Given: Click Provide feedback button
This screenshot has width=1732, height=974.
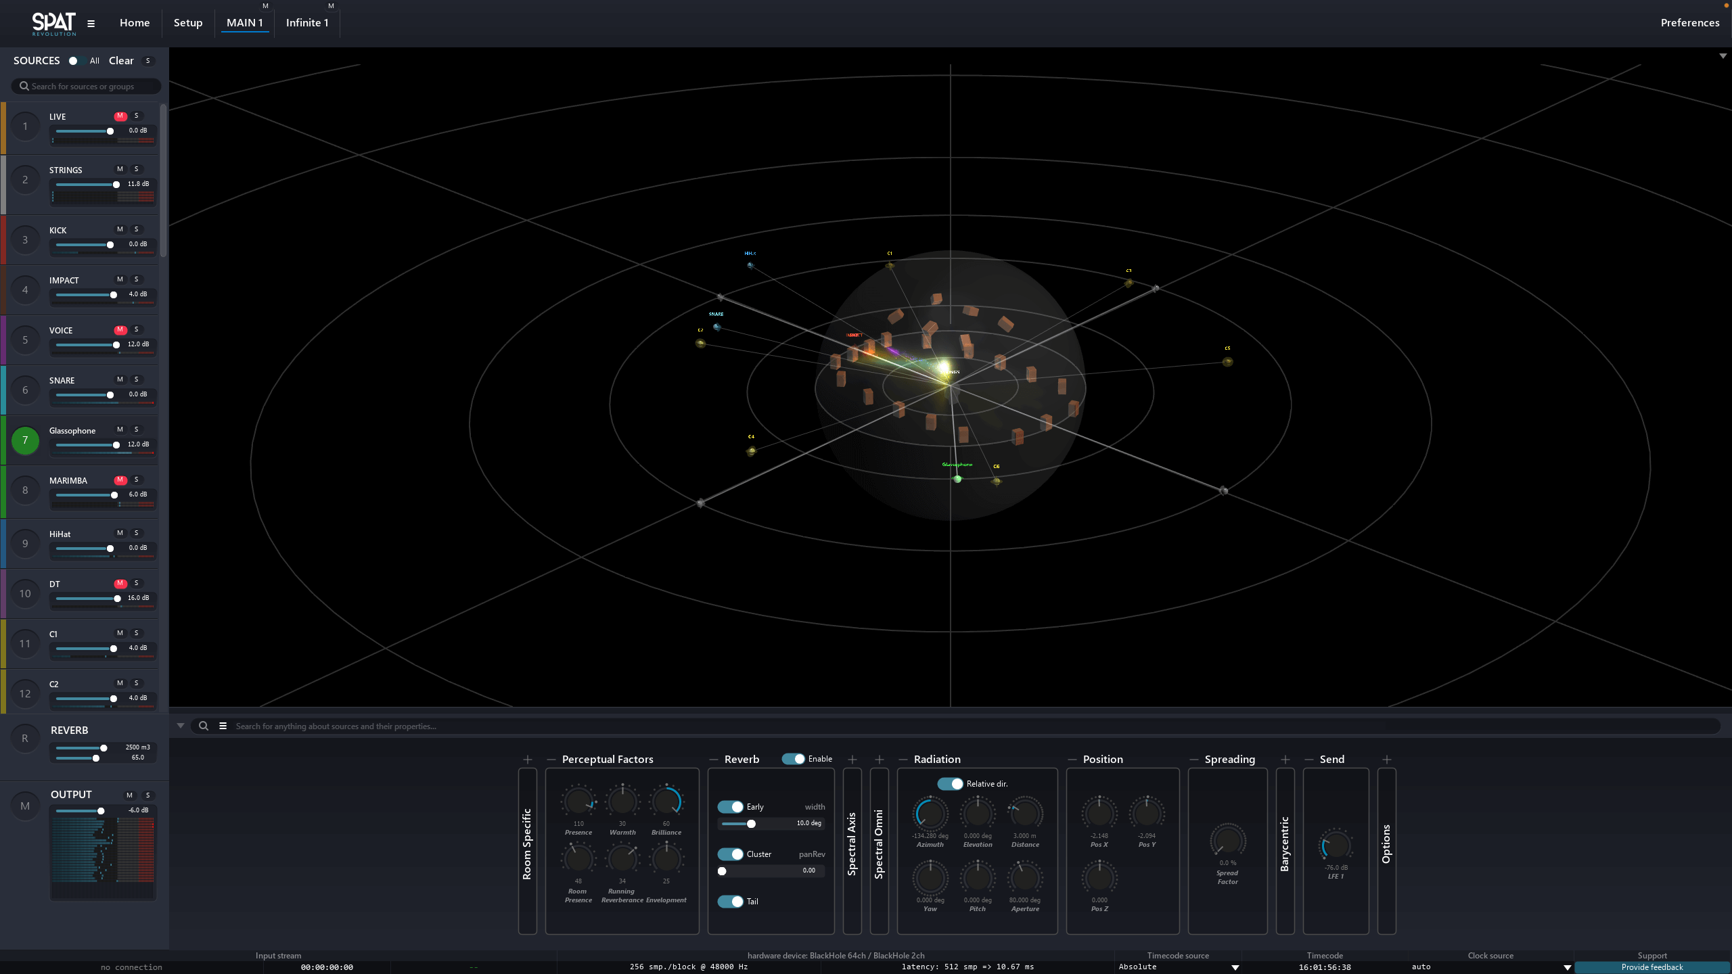Looking at the screenshot, I should pos(1651,967).
